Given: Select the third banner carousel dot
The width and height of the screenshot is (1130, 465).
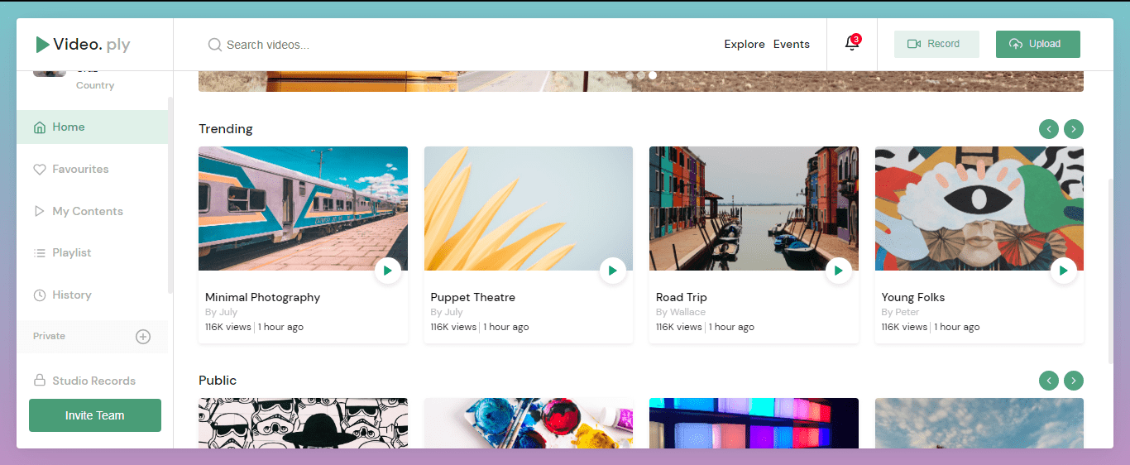Looking at the screenshot, I should pos(653,75).
